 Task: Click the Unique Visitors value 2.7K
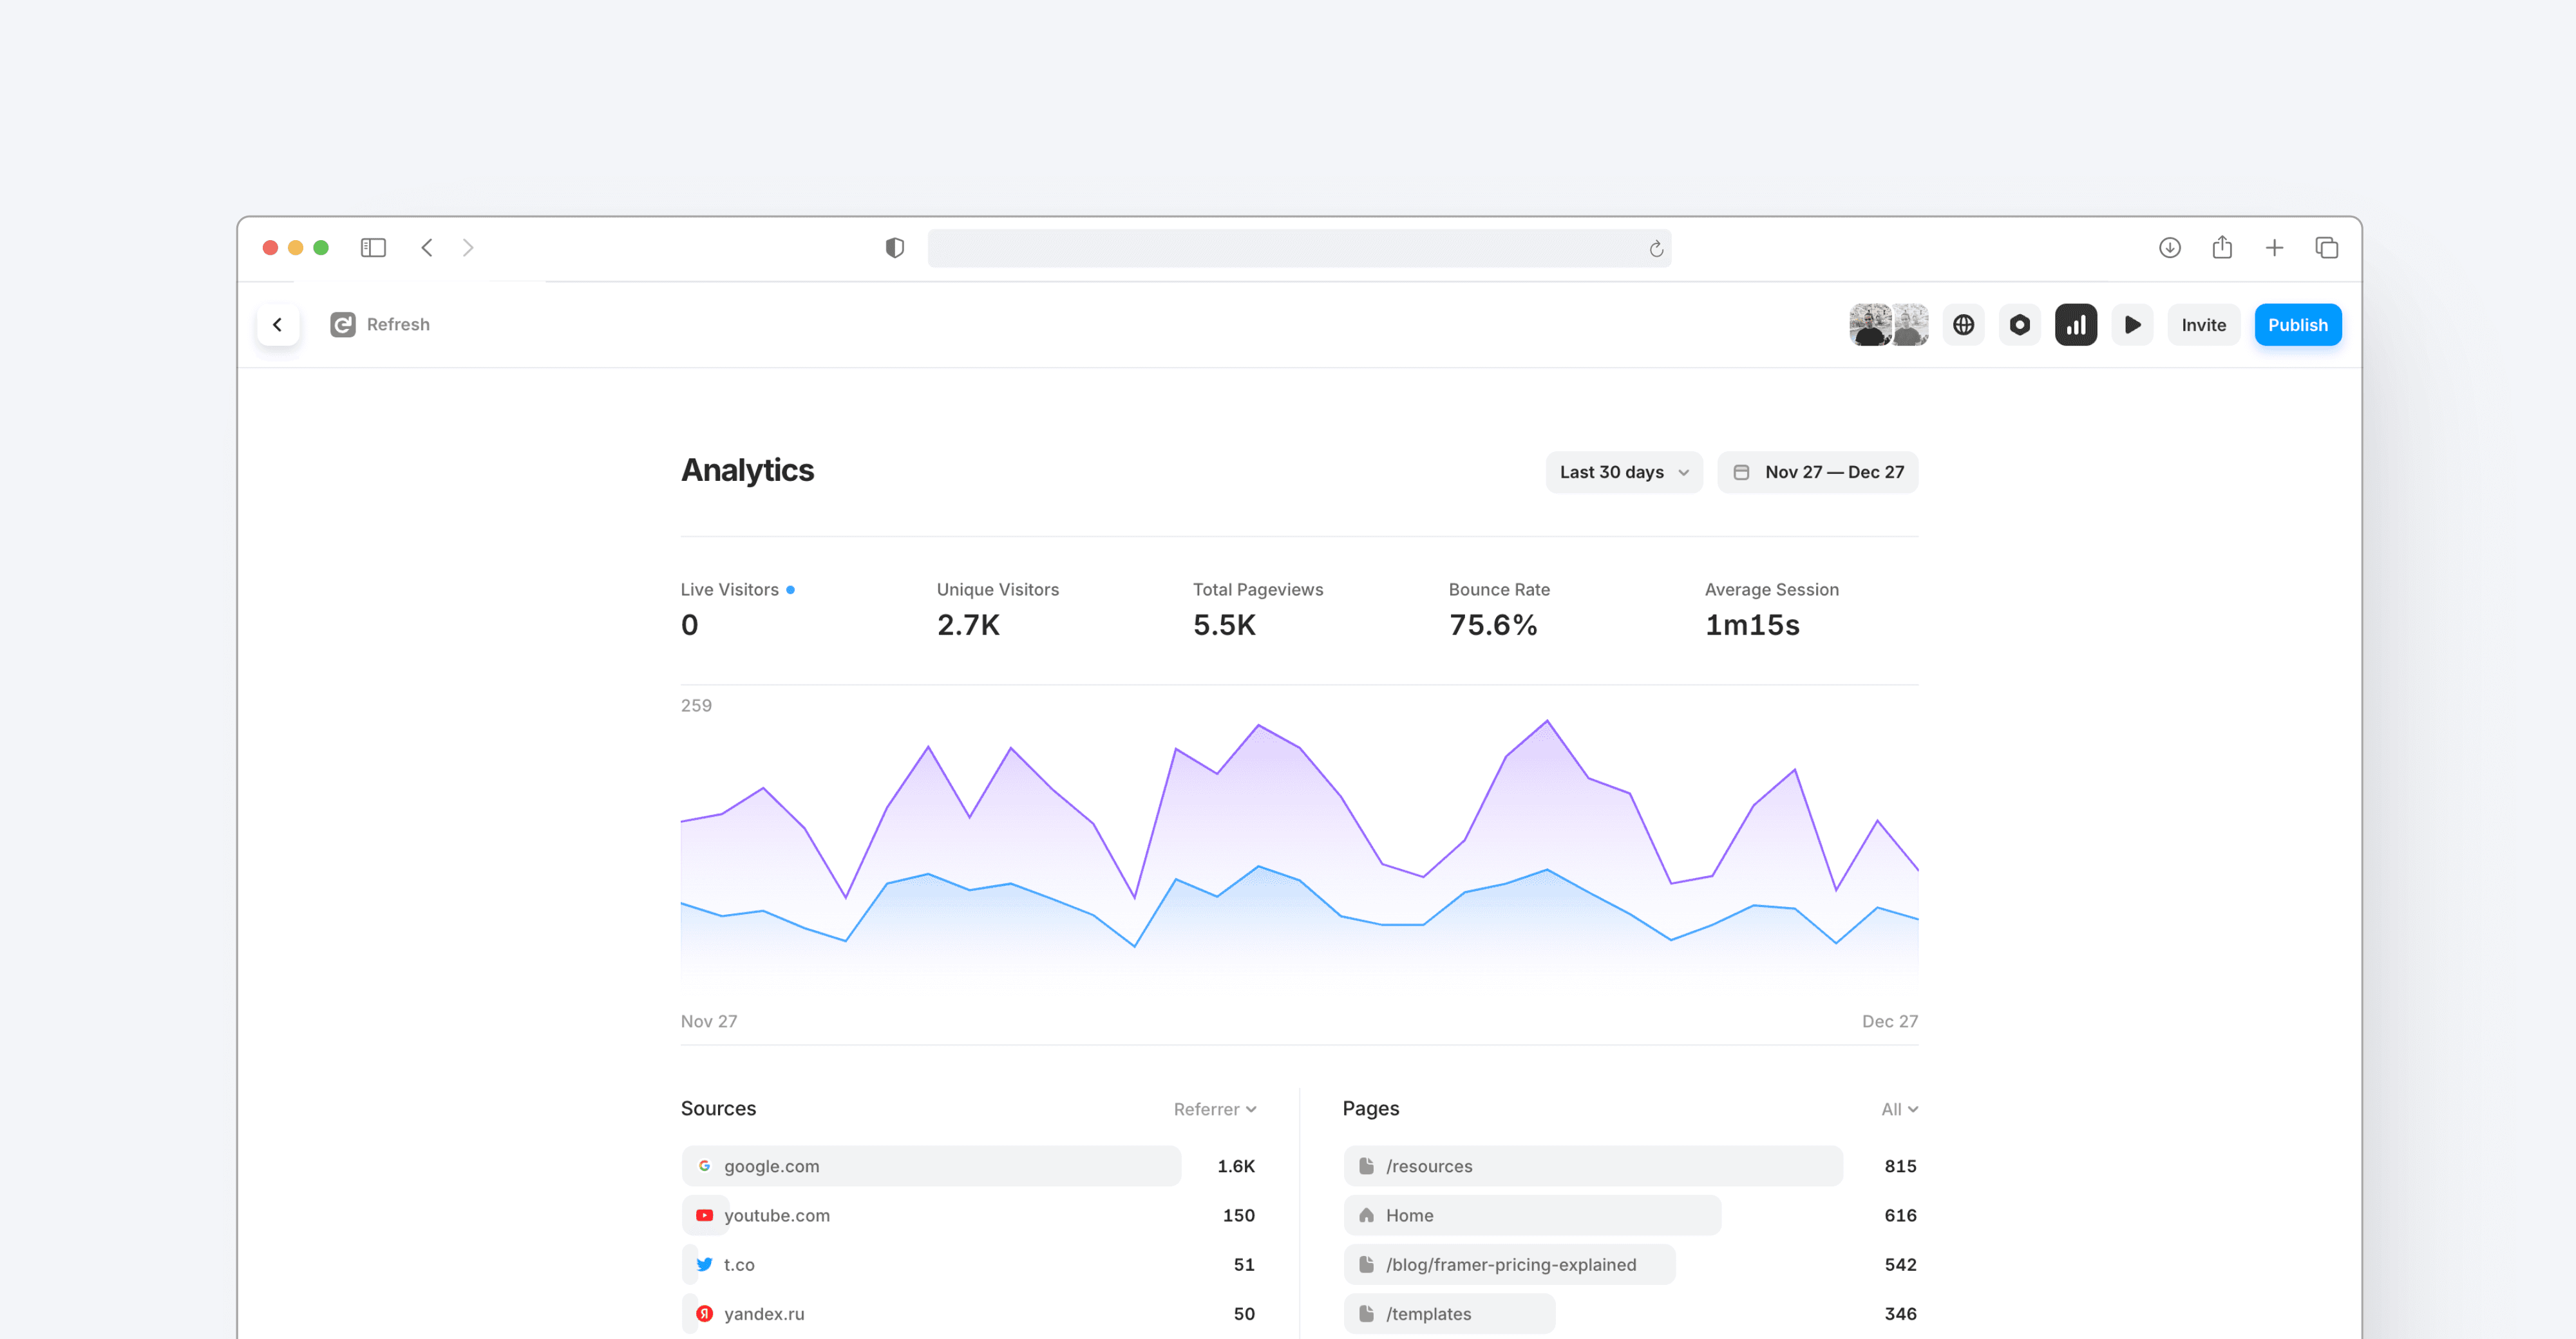[x=968, y=626]
